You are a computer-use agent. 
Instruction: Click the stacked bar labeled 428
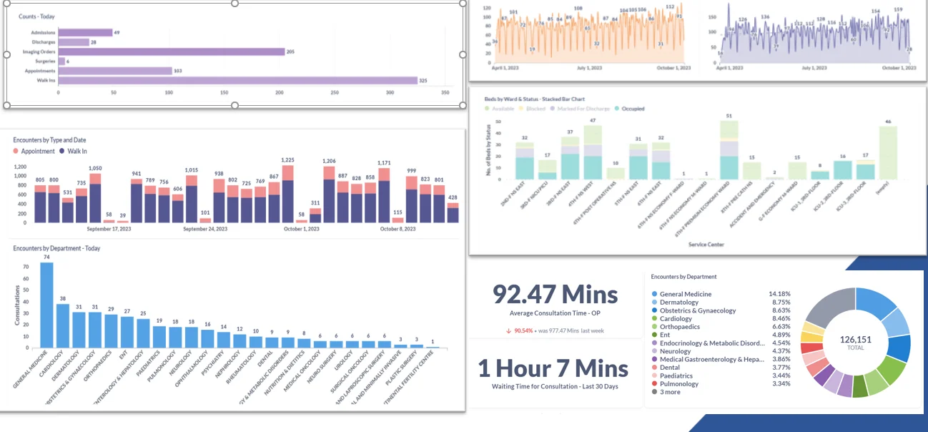[x=453, y=212]
